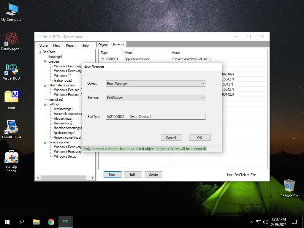Collapse the Hibernate resumers node
The image size is (304, 228).
(45, 85)
